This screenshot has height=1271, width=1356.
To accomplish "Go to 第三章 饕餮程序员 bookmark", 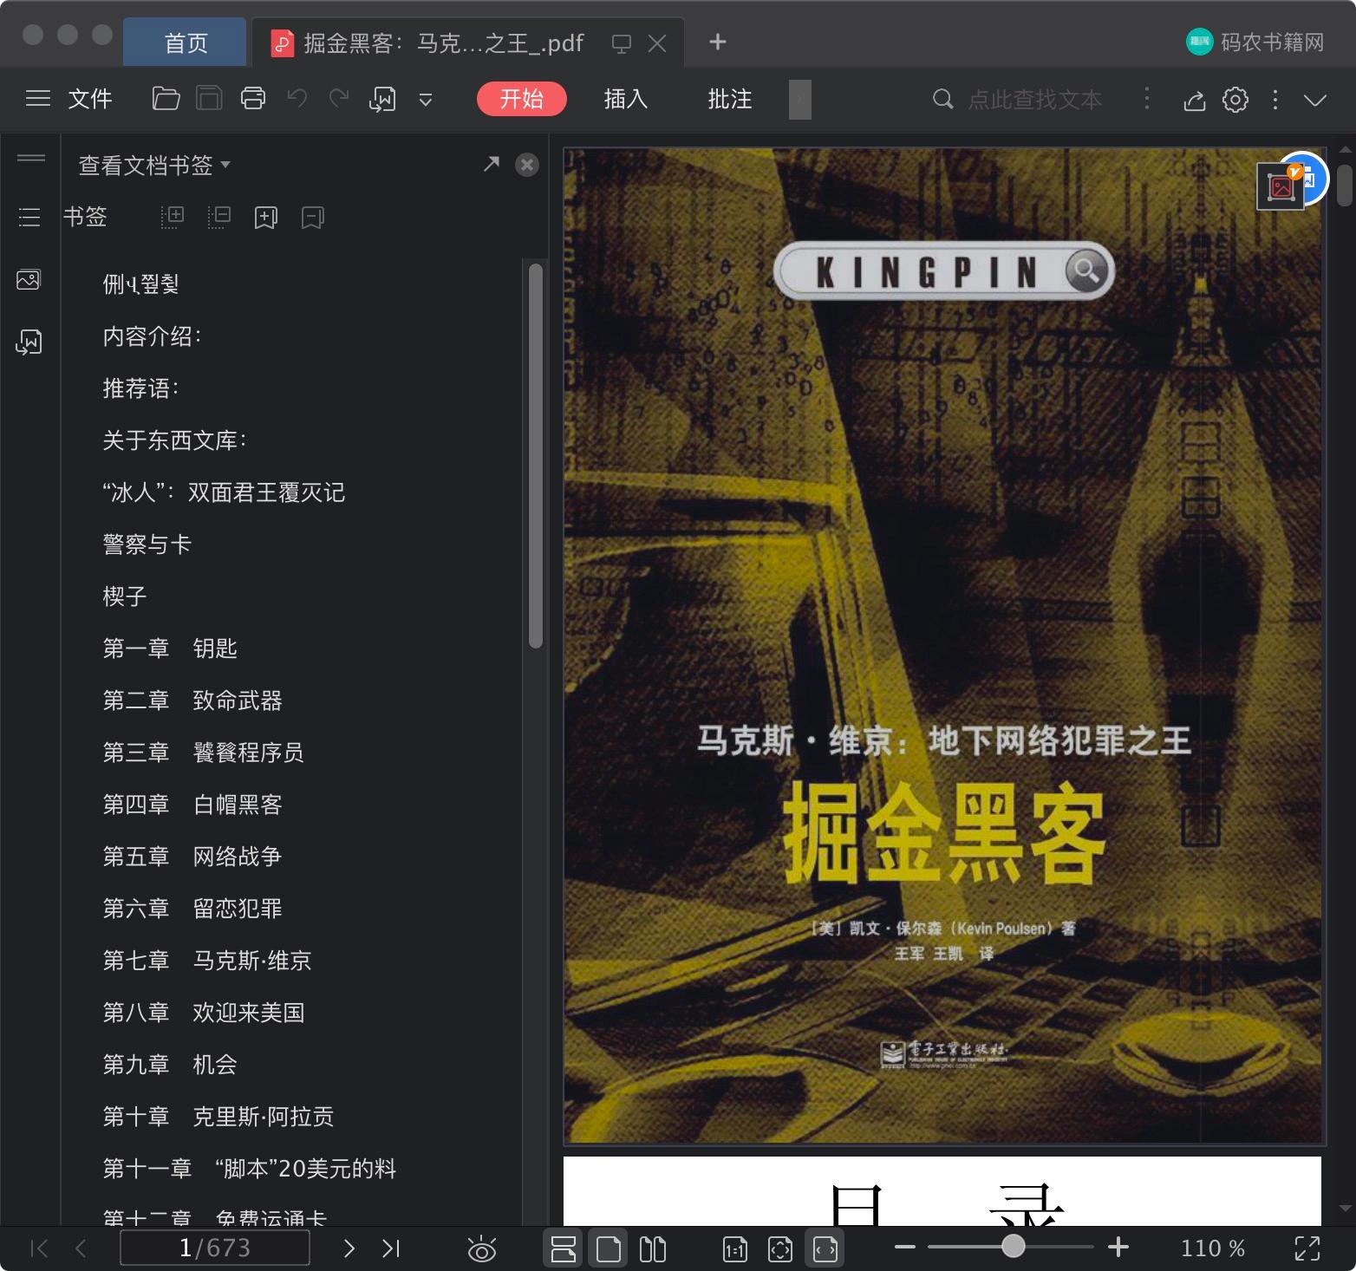I will pos(203,753).
